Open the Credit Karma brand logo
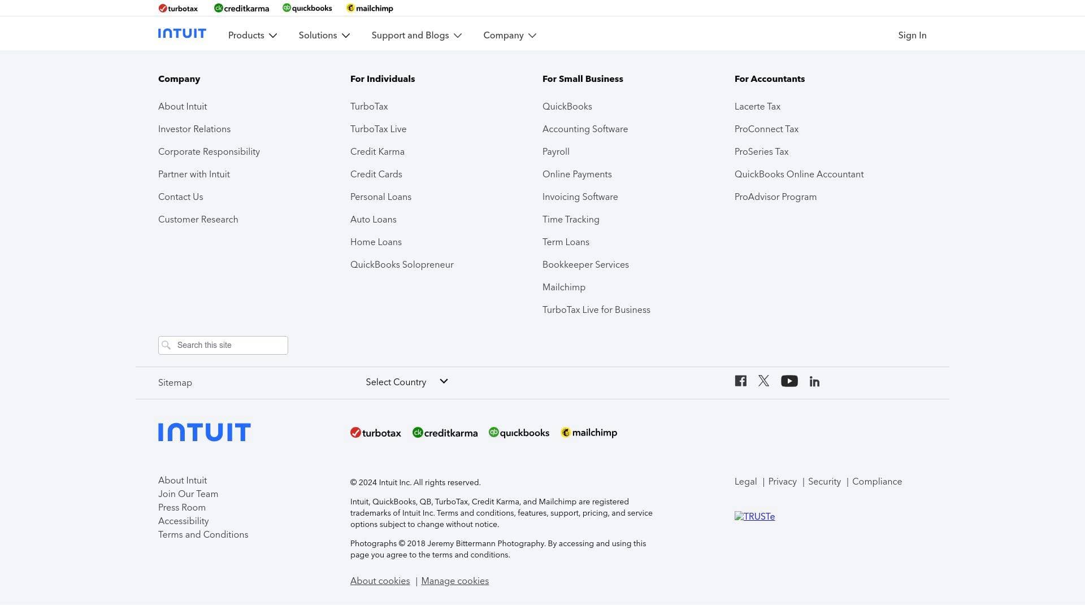Viewport: 1085px width, 610px height. tap(445, 432)
